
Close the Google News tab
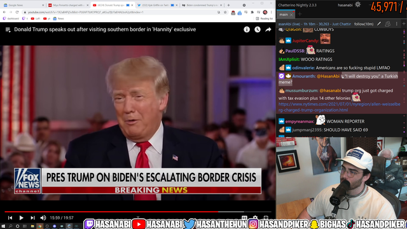(x=43, y=5)
